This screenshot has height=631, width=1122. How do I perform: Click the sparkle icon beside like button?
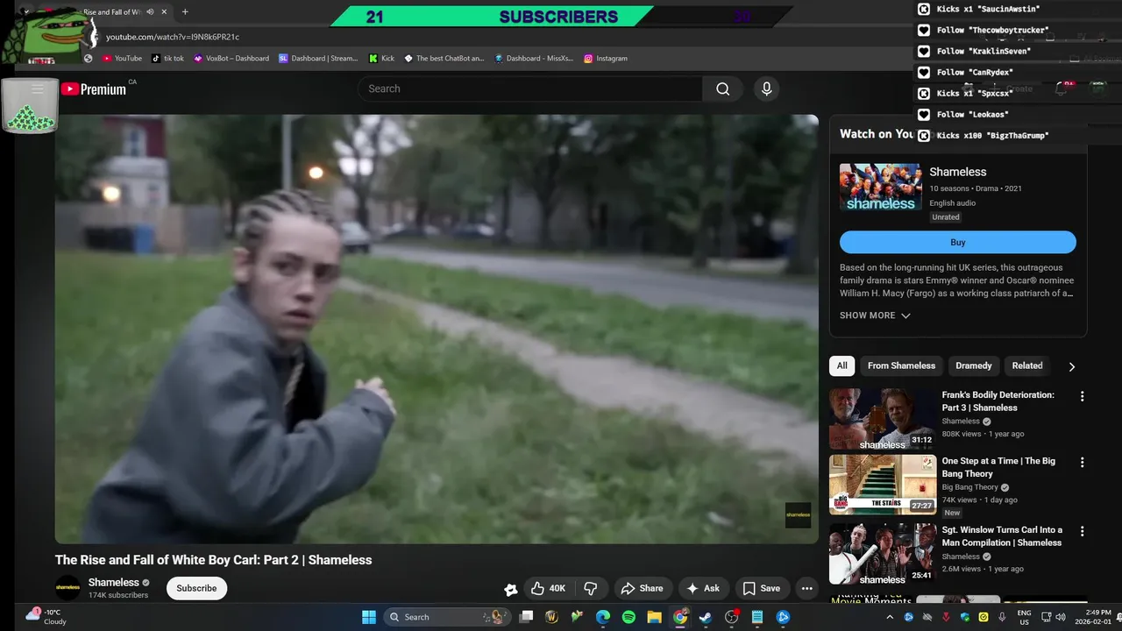point(510,589)
